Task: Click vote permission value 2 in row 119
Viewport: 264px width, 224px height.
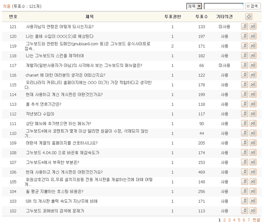Action: click(173, 46)
